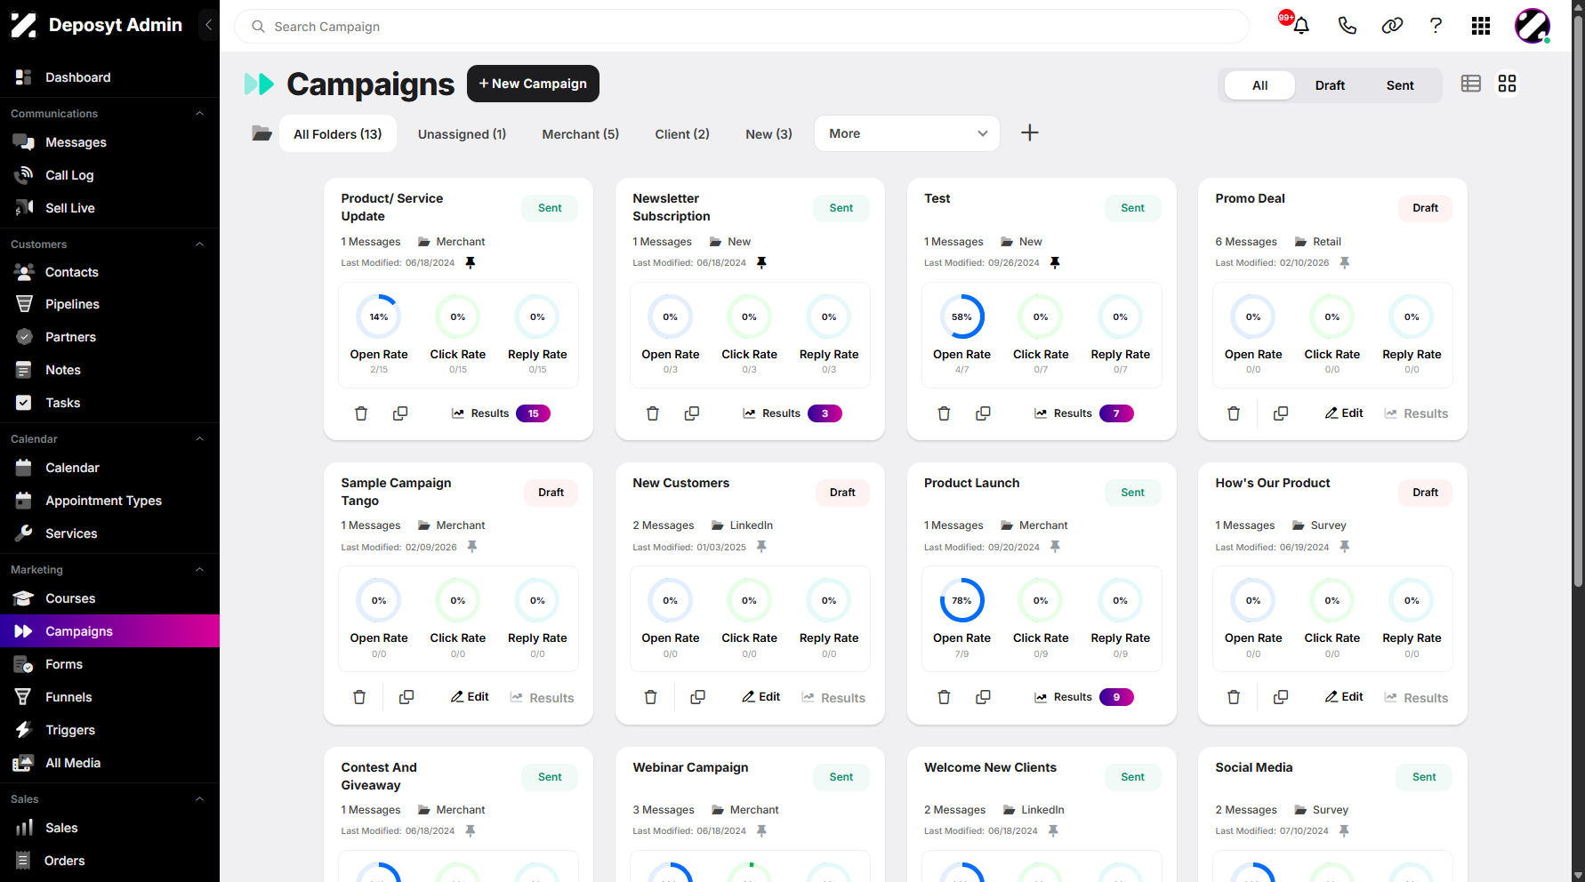This screenshot has height=882, width=1585.
Task: Delete the New Customers campaign
Action: pyautogui.click(x=651, y=697)
